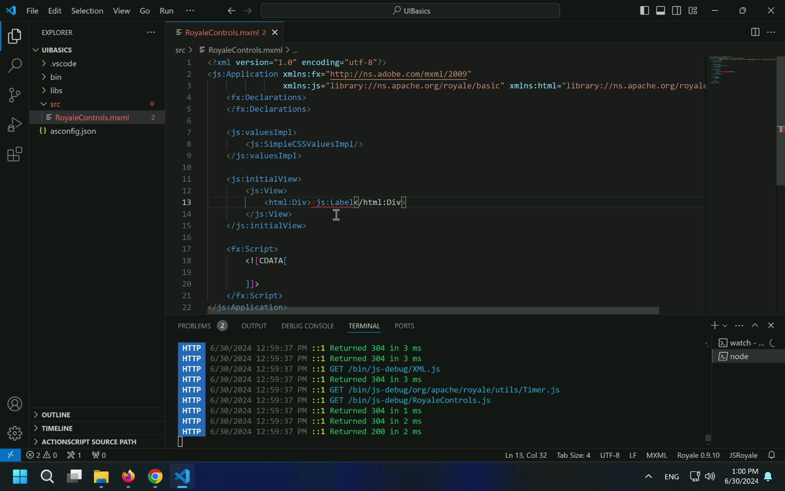Image resolution: width=785 pixels, height=491 pixels.
Task: Open errors and warnings count in status bar
Action: [42, 455]
